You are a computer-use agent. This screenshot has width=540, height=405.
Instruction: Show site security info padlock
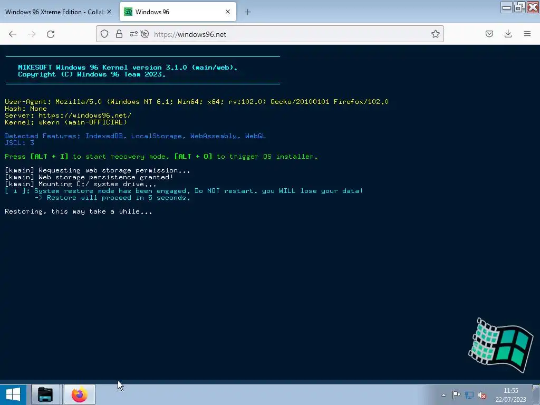point(119,34)
